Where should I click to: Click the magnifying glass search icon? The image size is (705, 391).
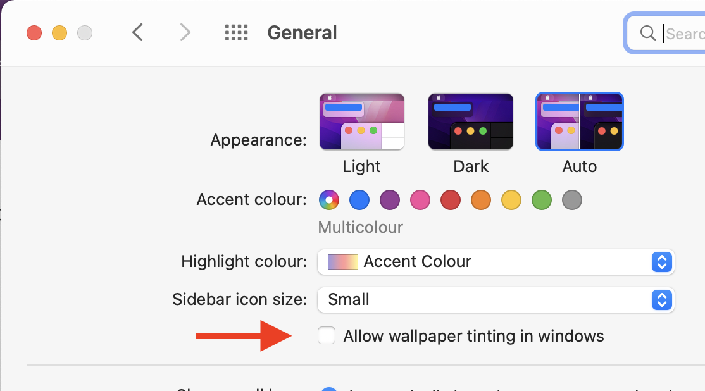pos(647,33)
